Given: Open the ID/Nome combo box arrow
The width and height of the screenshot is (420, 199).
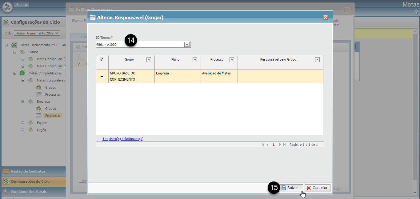Looking at the screenshot, I should click(187, 44).
